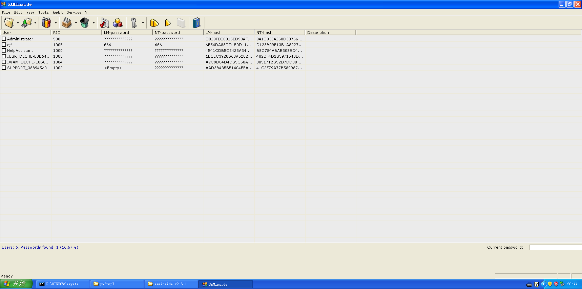Check the SUPPORT_388945a0 user checkbox

(4, 68)
